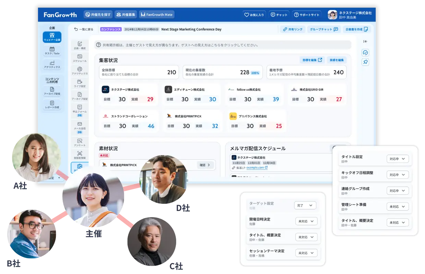Click the help question mark icon in notice bar

click(x=99, y=45)
